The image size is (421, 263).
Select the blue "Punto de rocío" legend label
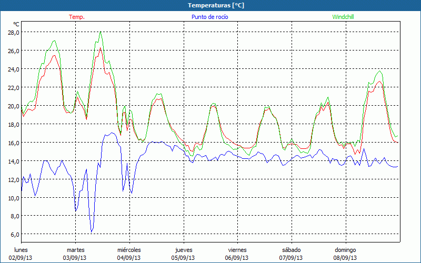(x=209, y=17)
